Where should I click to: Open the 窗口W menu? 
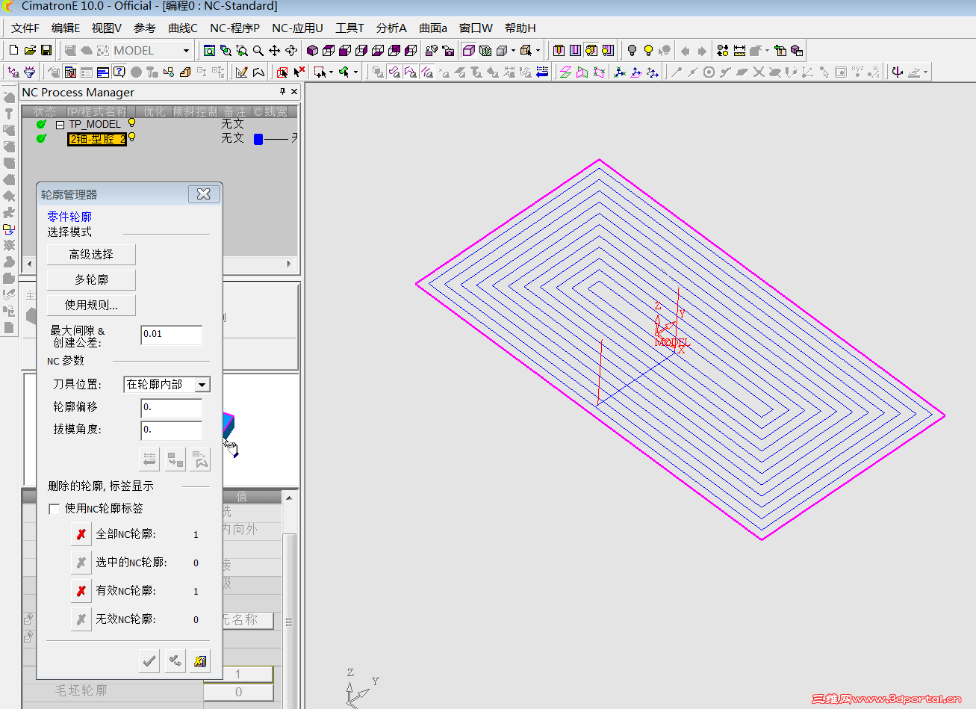(x=476, y=28)
